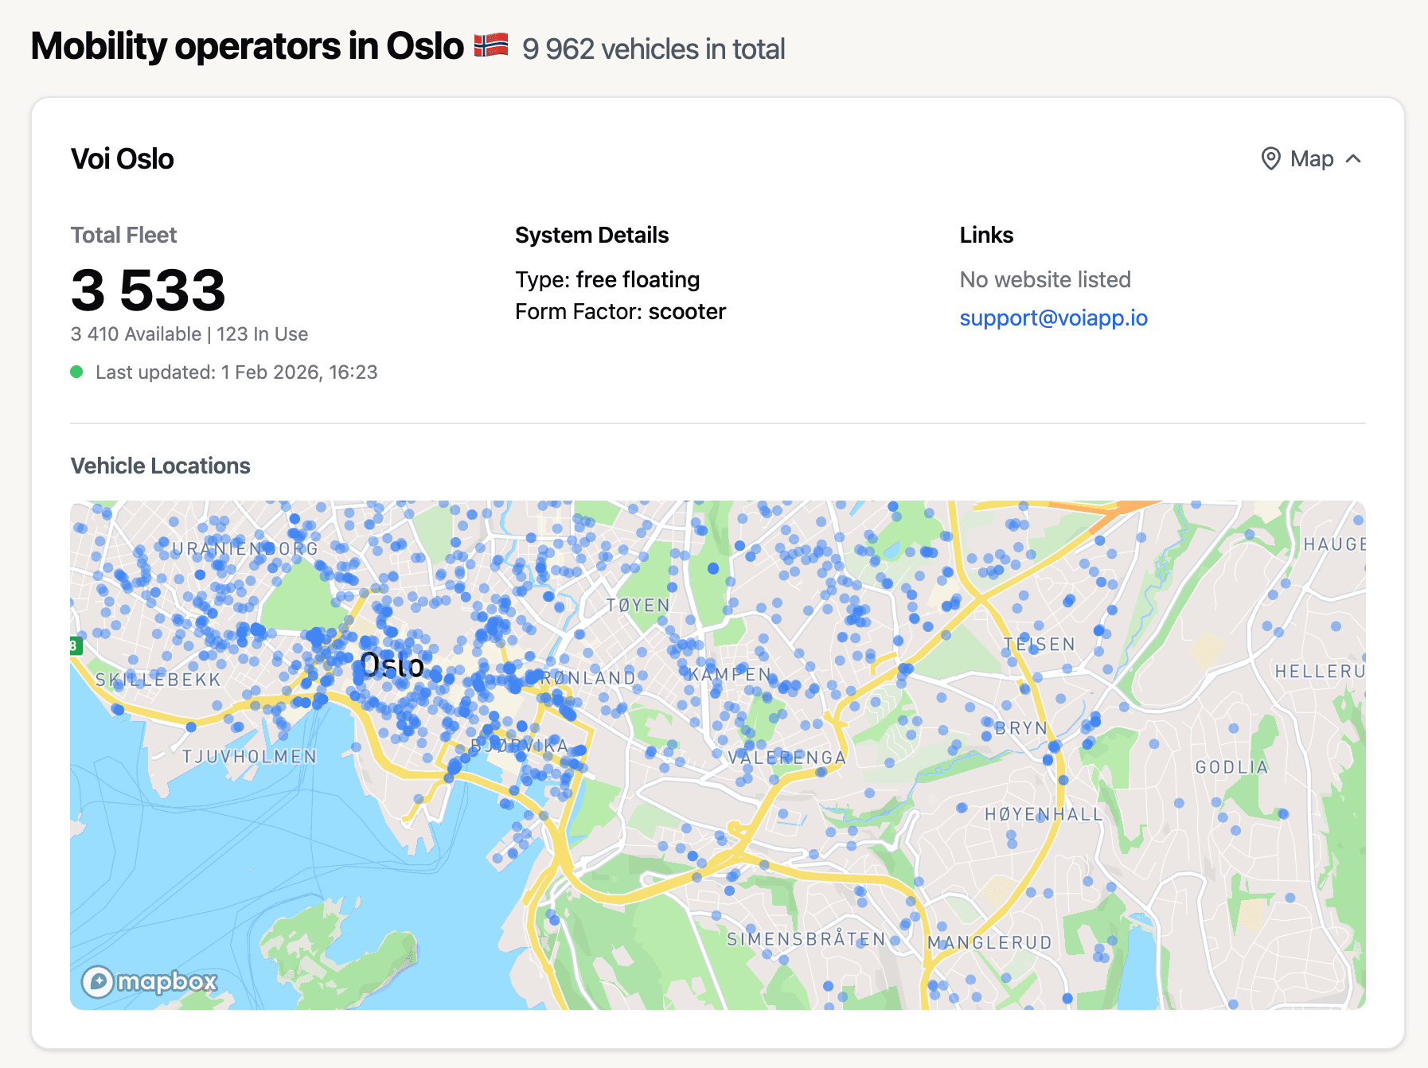The image size is (1428, 1068).
Task: Click the 'No website listed' text
Action: (x=1045, y=280)
